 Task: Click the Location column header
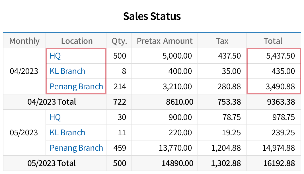point(77,41)
